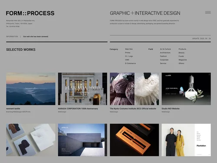This screenshot has height=163, width=217.
Task: Select the Foods field filter
Action: pyautogui.click(x=181, y=56)
